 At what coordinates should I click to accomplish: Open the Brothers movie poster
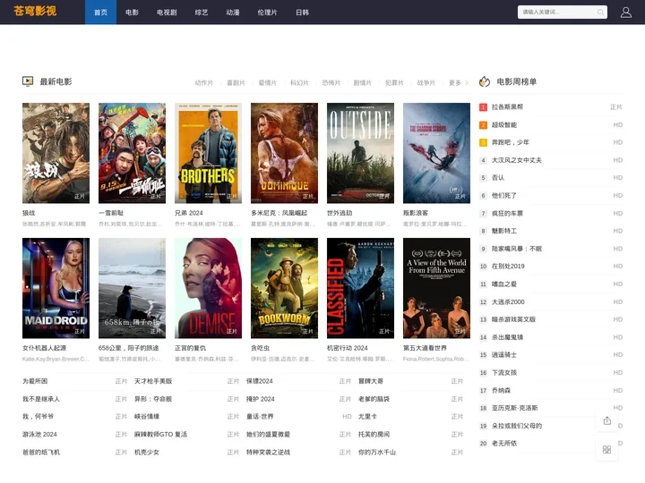click(x=208, y=153)
